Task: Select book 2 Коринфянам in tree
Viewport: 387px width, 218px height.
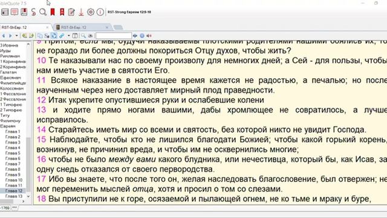Action: pos(13,67)
